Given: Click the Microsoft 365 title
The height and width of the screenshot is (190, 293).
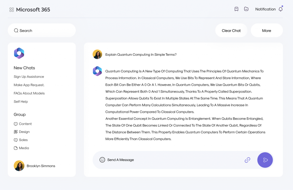Looking at the screenshot, I should [x=33, y=9].
